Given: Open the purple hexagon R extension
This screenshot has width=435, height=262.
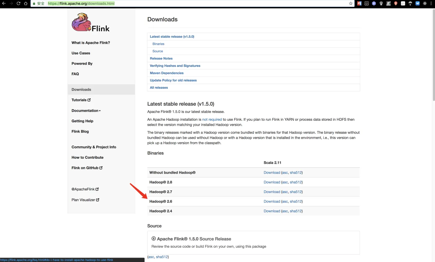Looking at the screenshot, I should [x=374, y=3].
